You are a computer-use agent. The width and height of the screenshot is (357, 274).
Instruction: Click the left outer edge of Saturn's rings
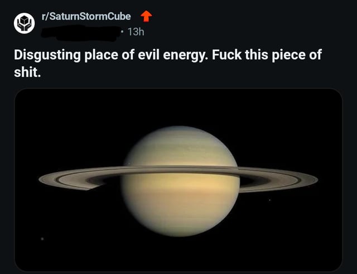click(41, 179)
